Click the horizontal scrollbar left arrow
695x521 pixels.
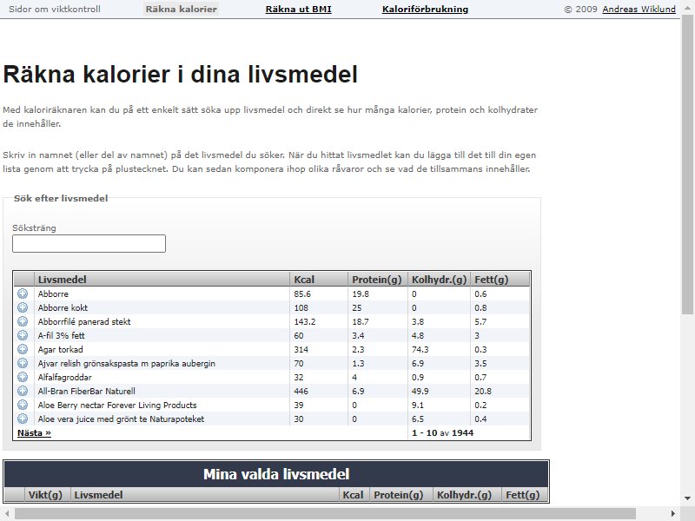pyautogui.click(x=7, y=514)
